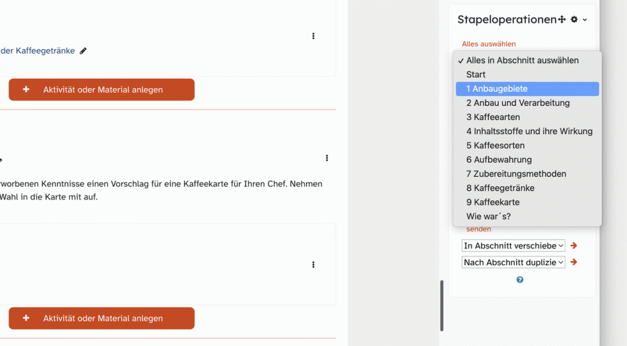Open the 'der Kaffeegetränke' activity link
The width and height of the screenshot is (627, 346).
coord(37,51)
